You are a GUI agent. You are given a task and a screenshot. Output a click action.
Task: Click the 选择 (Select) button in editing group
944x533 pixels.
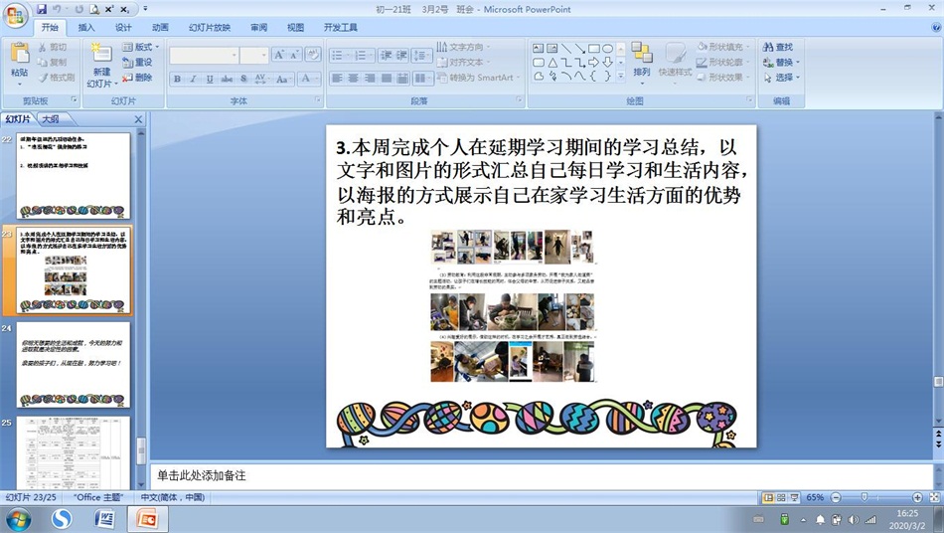point(783,77)
